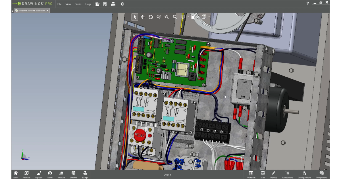Open a file via the Open icon
The width and height of the screenshot is (341, 179).
[x=97, y=4]
